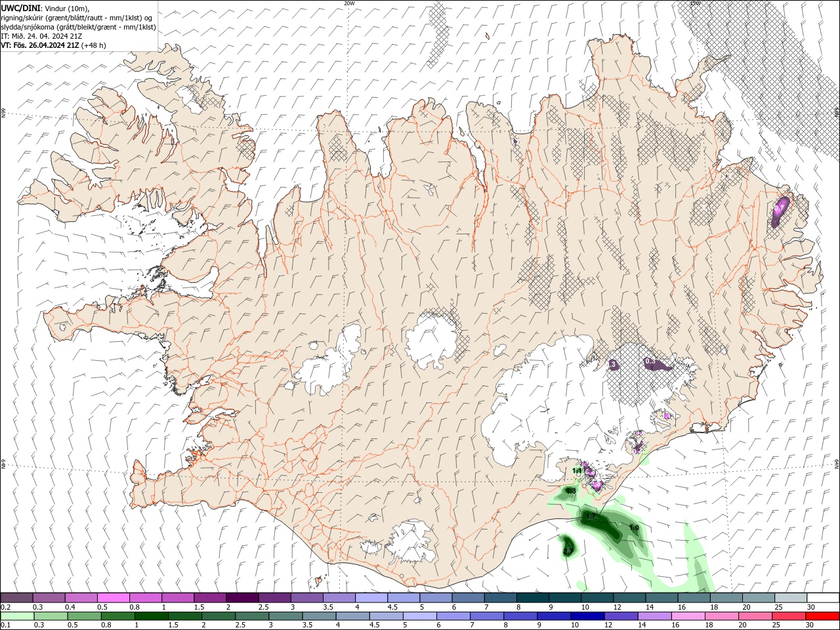
Task: Click the light pink 16 rain legend swatch
Action: click(688, 616)
